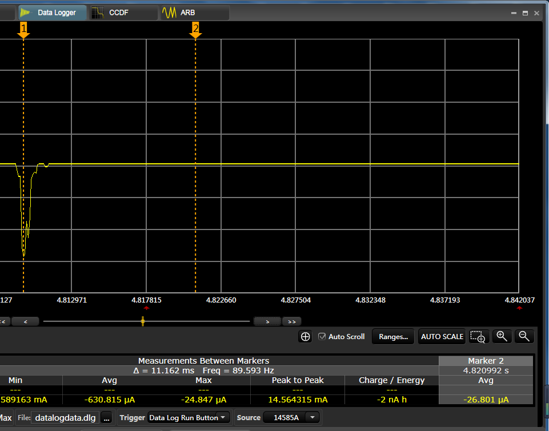Viewport: 549px width, 431px height.
Task: Click the Charge / Energy value -2 nA h
Action: [x=392, y=400]
